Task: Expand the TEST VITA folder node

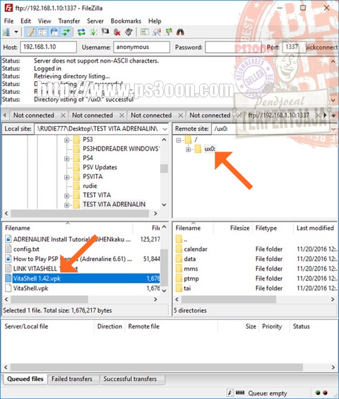Action: click(x=66, y=195)
